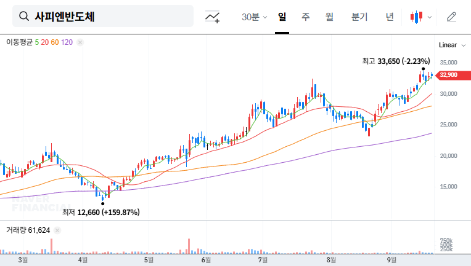Switch to the 월 monthly tab
471x266 pixels.
[x=330, y=17]
